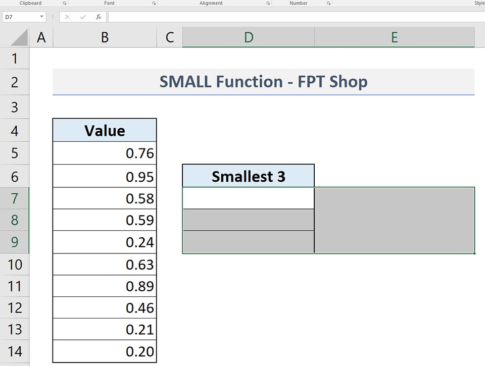Click into the formula bar
Screen dimensions: 485x366
(x=297, y=17)
